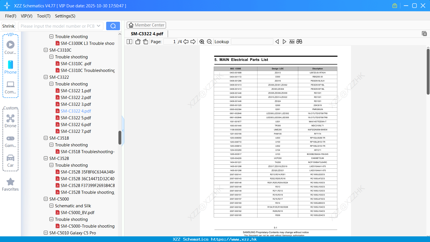Go to the previous page arrow

tap(186, 41)
